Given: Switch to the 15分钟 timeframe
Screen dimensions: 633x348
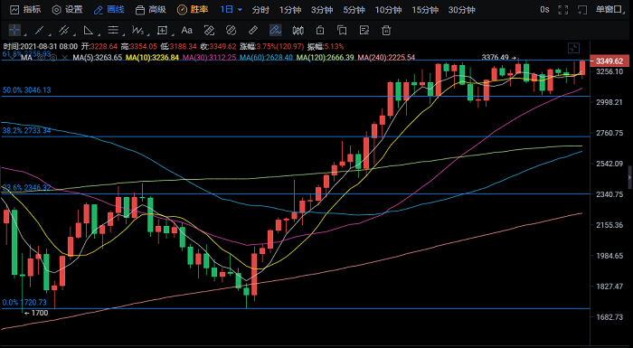Looking at the screenshot, I should (425, 10).
